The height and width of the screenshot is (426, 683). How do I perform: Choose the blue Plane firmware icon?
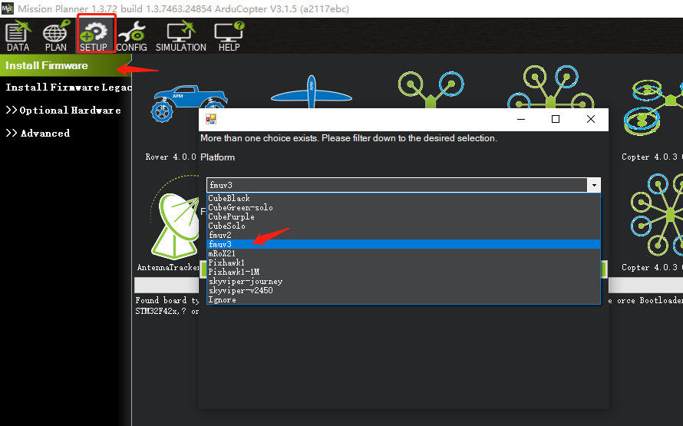[311, 92]
